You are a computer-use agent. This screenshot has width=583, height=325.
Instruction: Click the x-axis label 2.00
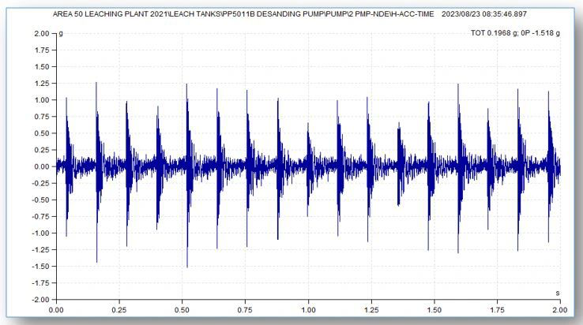tap(560, 310)
